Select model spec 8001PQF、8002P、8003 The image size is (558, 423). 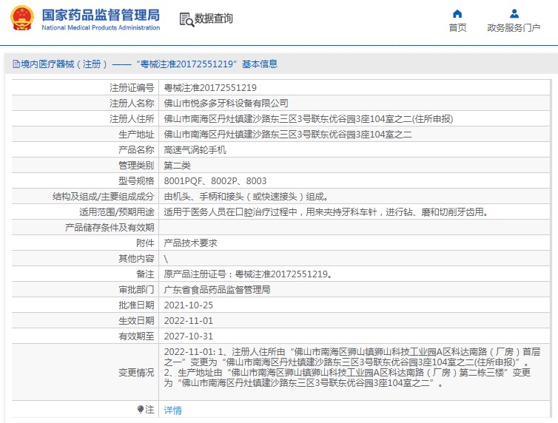215,181
